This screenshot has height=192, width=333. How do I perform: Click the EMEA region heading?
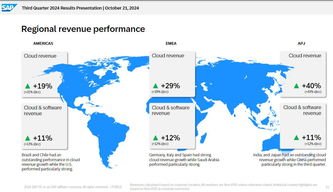pyautogui.click(x=171, y=43)
